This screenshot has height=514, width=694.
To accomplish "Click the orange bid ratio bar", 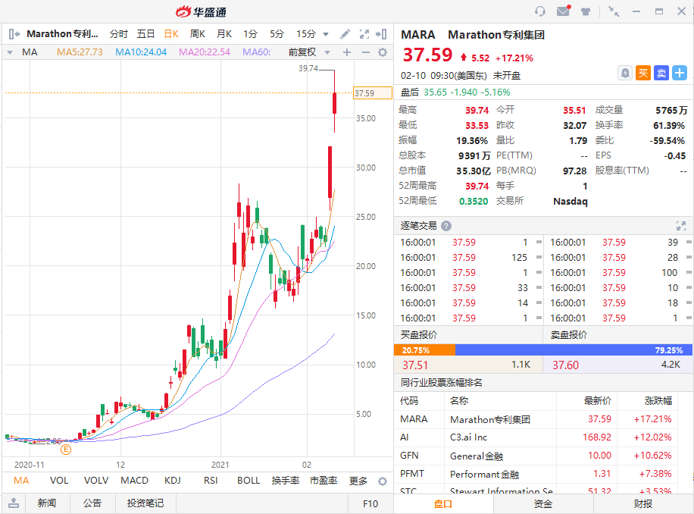I will click(424, 350).
